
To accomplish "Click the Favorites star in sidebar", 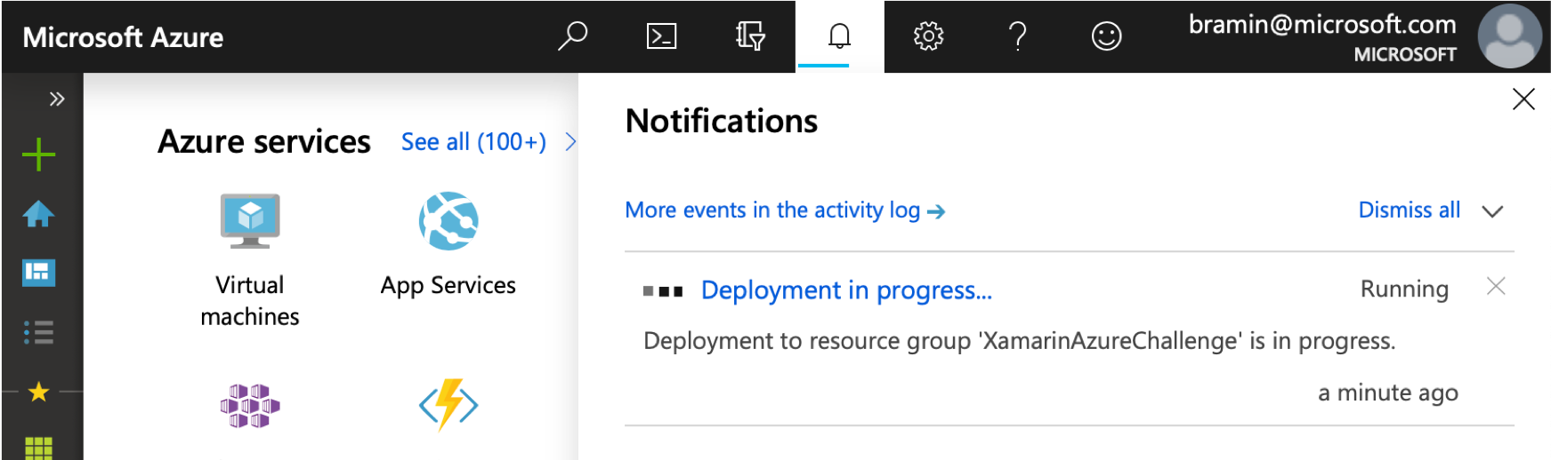I will click(38, 391).
